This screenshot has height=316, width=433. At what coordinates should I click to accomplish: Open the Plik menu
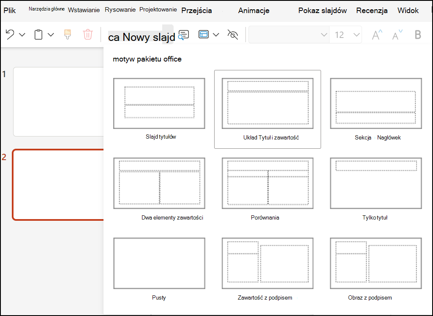coord(10,11)
